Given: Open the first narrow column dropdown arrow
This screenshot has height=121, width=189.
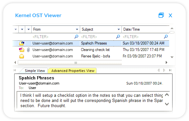Looking at the screenshot, I should click(16, 29).
